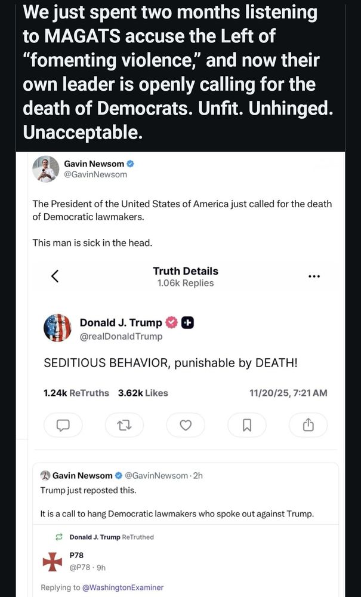
Task: Open the P78 cross avatar
Action: [x=52, y=561]
